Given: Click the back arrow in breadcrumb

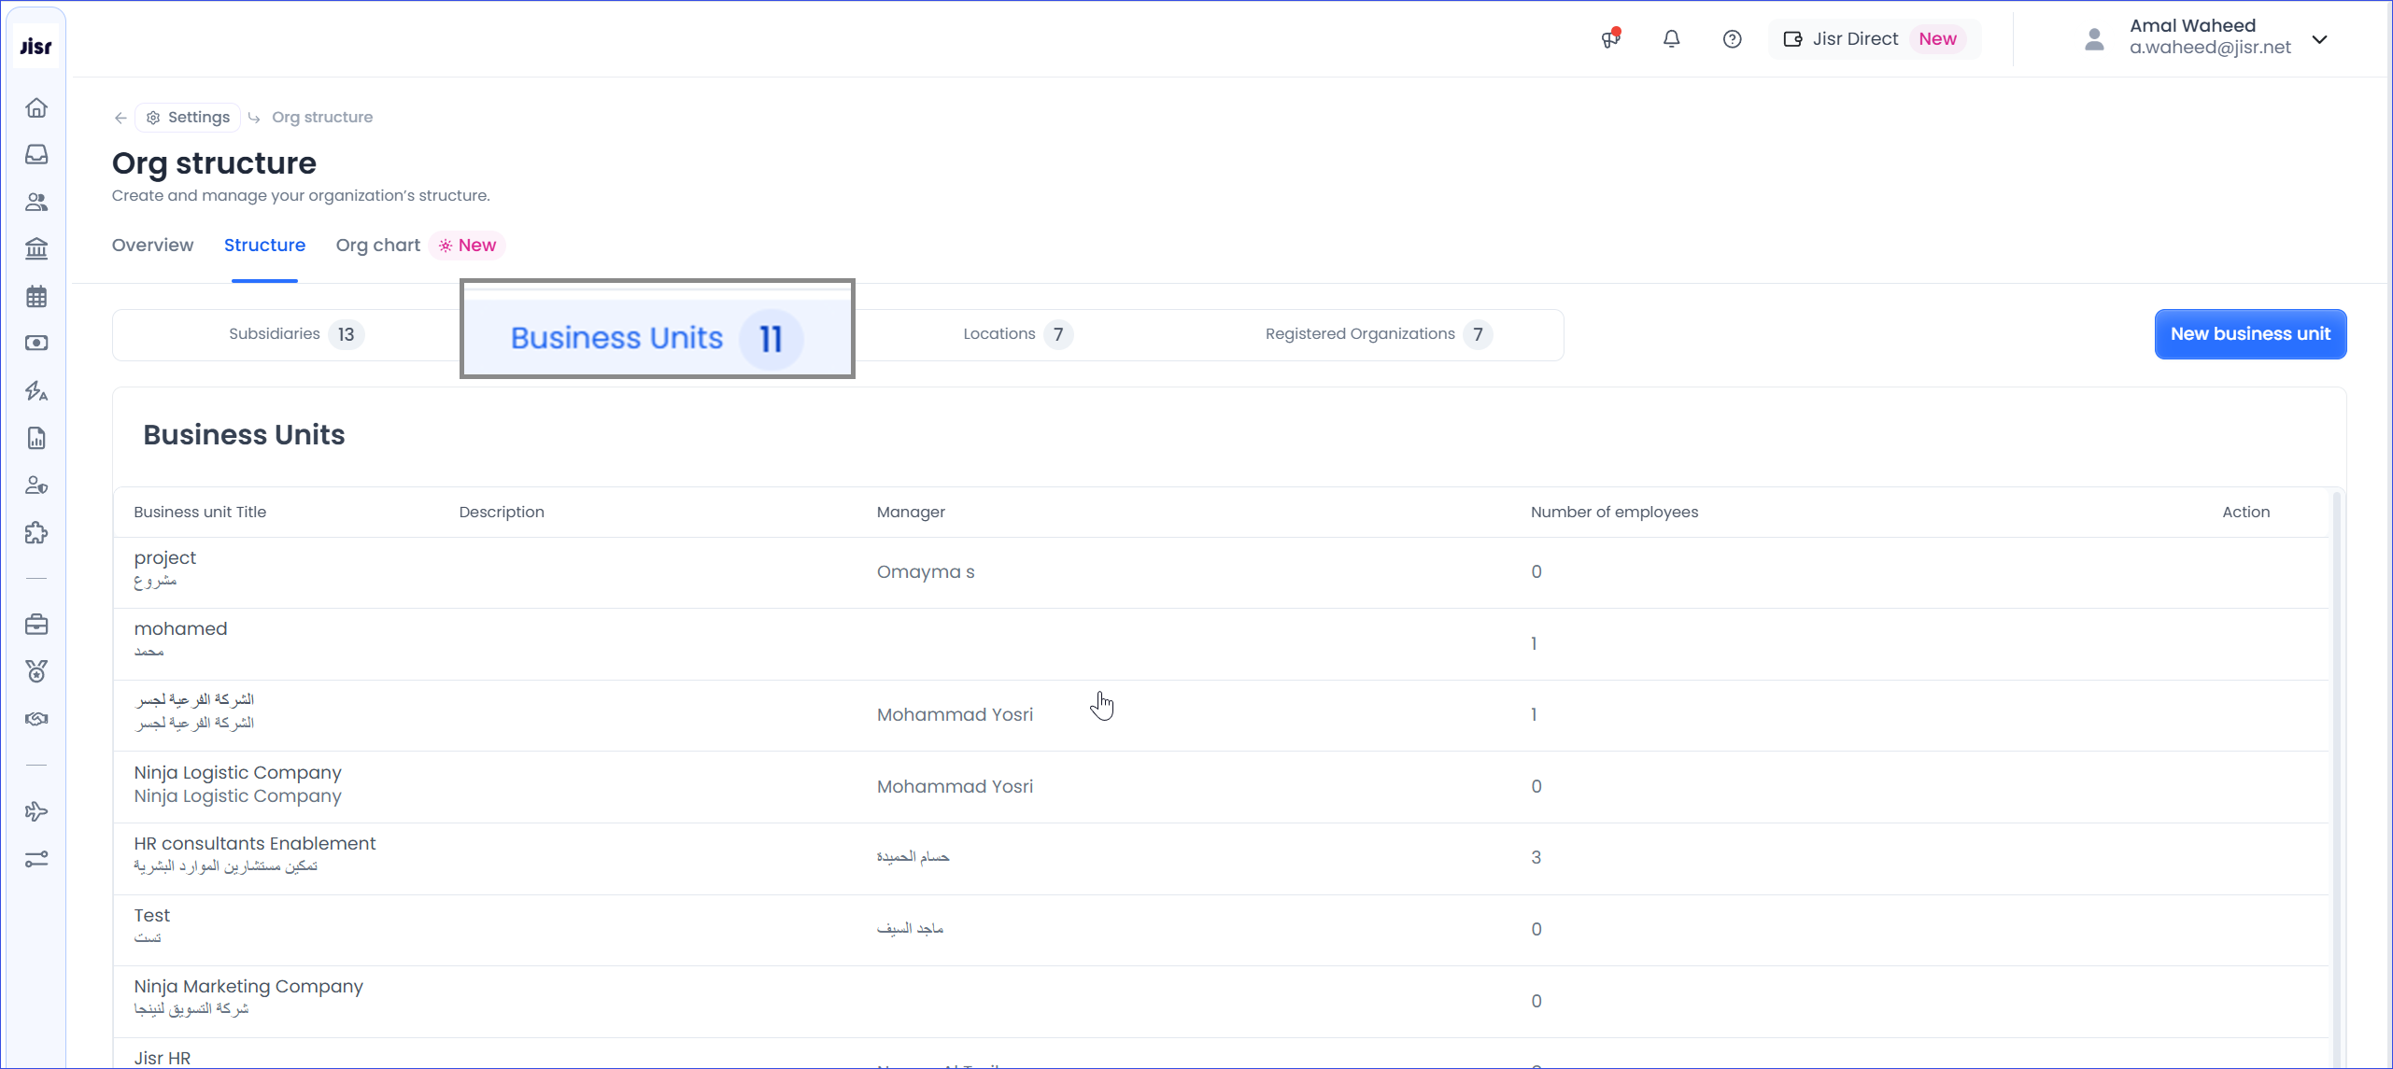Looking at the screenshot, I should [120, 118].
